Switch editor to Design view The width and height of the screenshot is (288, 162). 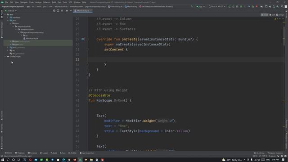pos(280,15)
